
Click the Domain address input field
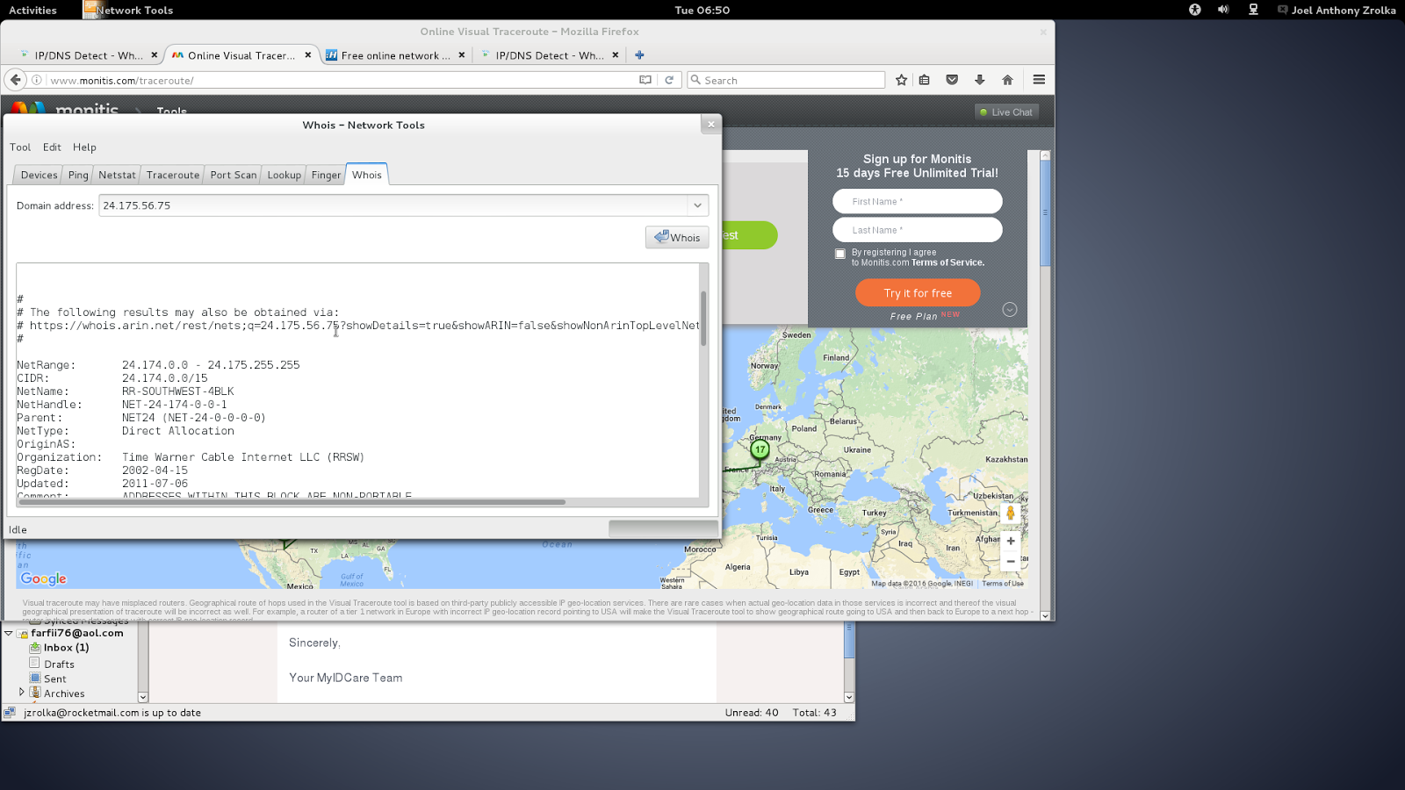[393, 205]
